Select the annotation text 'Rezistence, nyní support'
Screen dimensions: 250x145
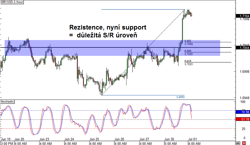[x=108, y=27]
